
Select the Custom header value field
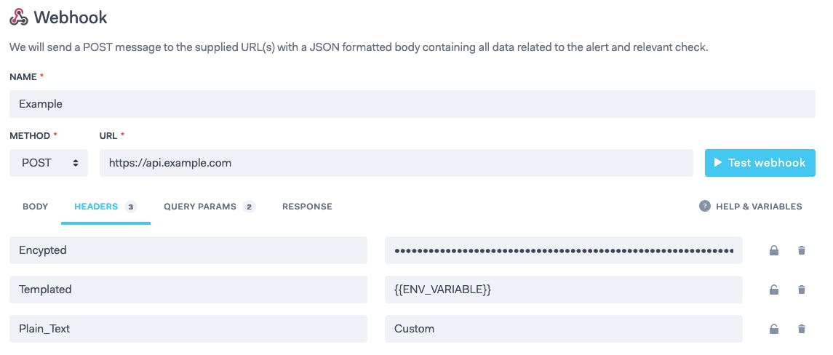pyautogui.click(x=564, y=329)
